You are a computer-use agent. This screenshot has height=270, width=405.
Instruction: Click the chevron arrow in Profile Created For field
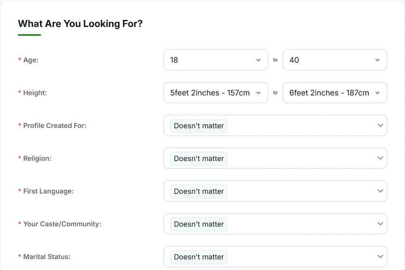380,125
